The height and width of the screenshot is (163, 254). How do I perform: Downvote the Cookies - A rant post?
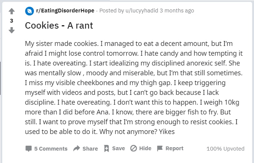pyautogui.click(x=12, y=30)
